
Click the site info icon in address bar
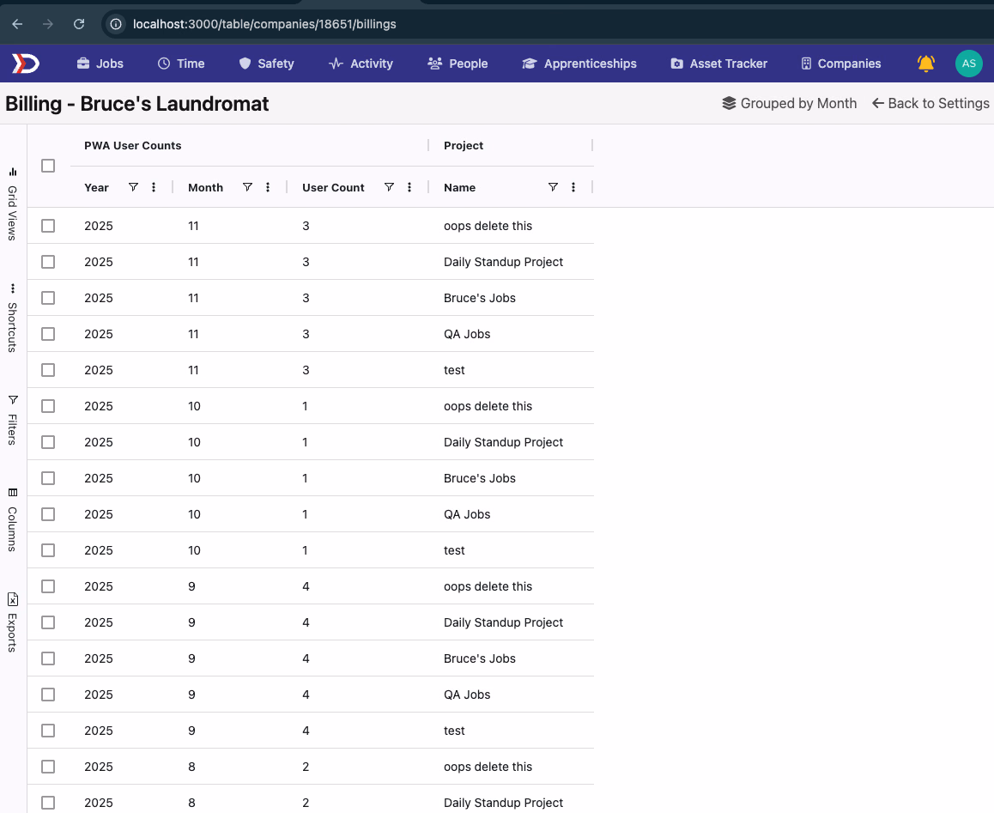(116, 24)
